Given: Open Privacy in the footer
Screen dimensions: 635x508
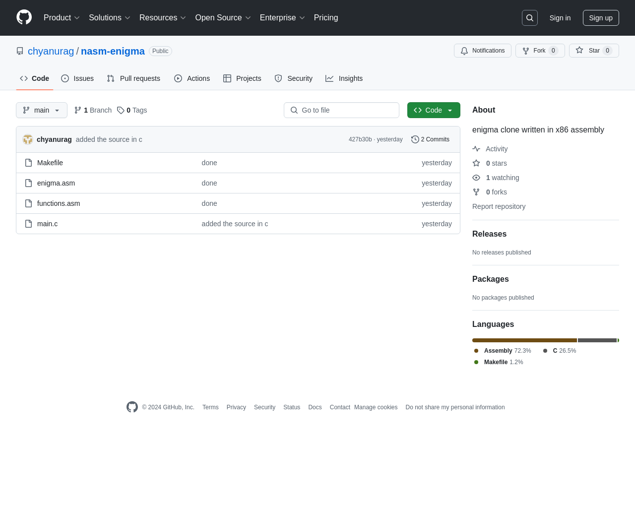Looking at the screenshot, I should [x=236, y=407].
